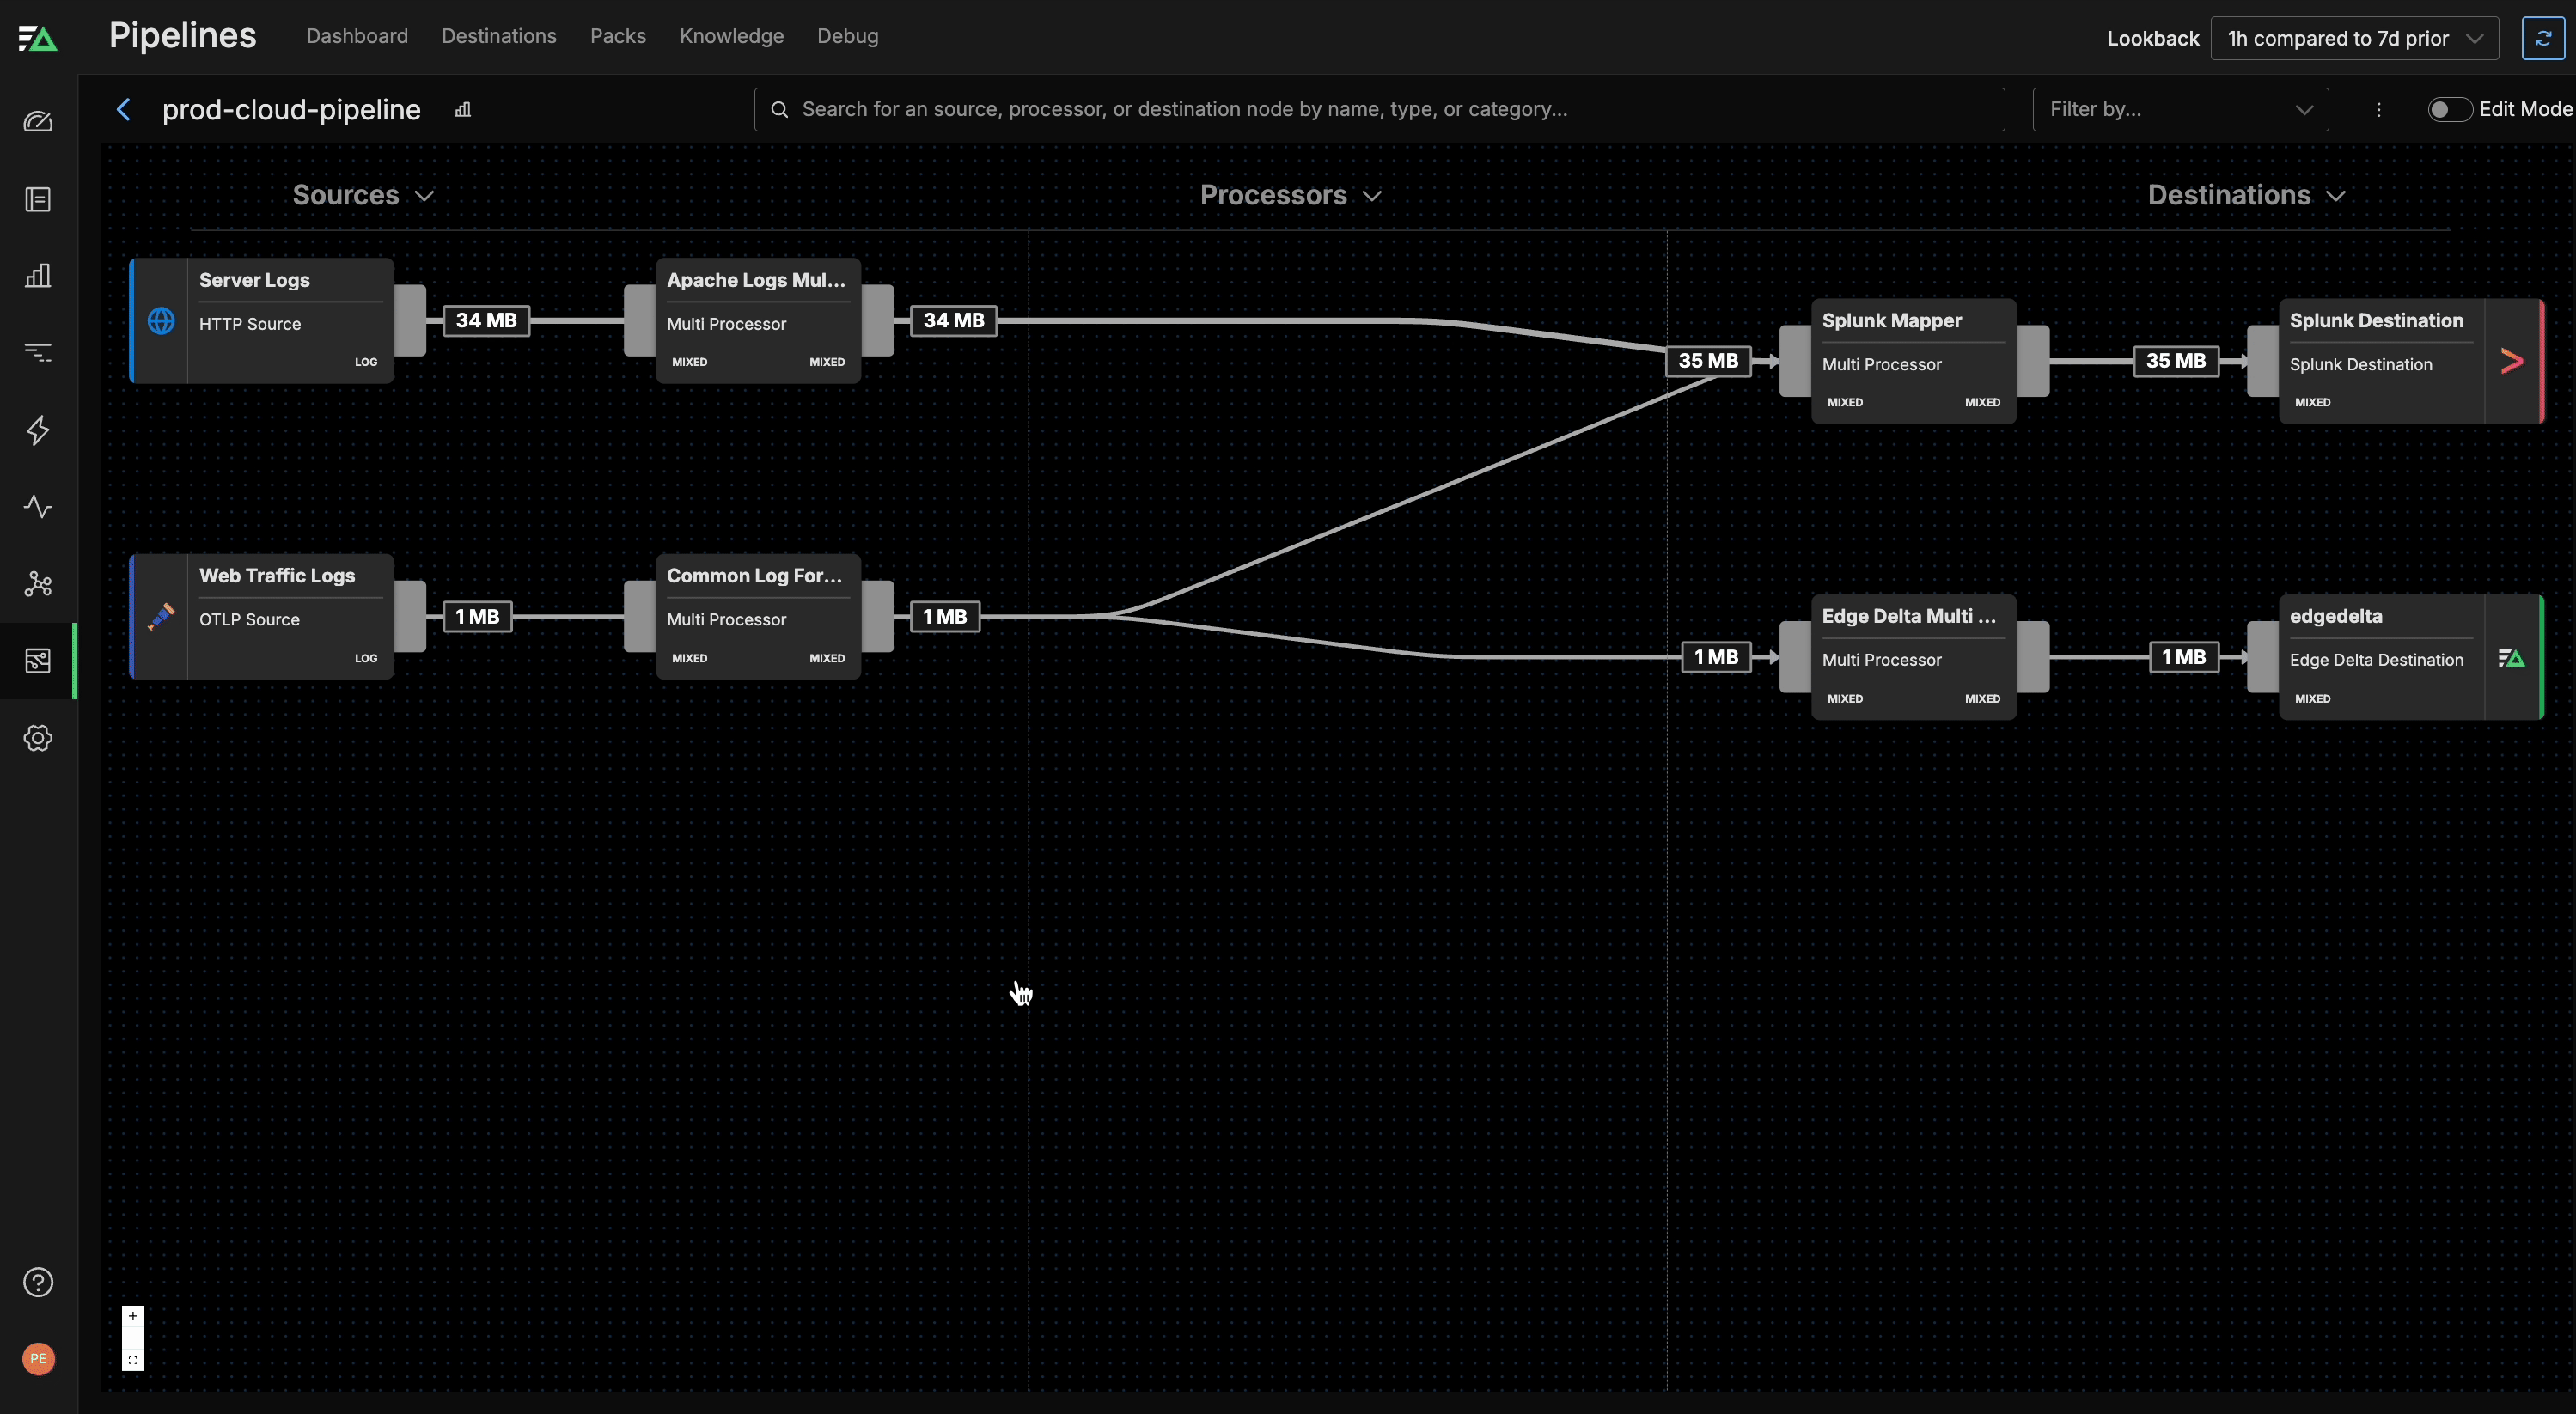The width and height of the screenshot is (2576, 1414).
Task: Open the Filter by dropdown
Action: tap(2179, 109)
